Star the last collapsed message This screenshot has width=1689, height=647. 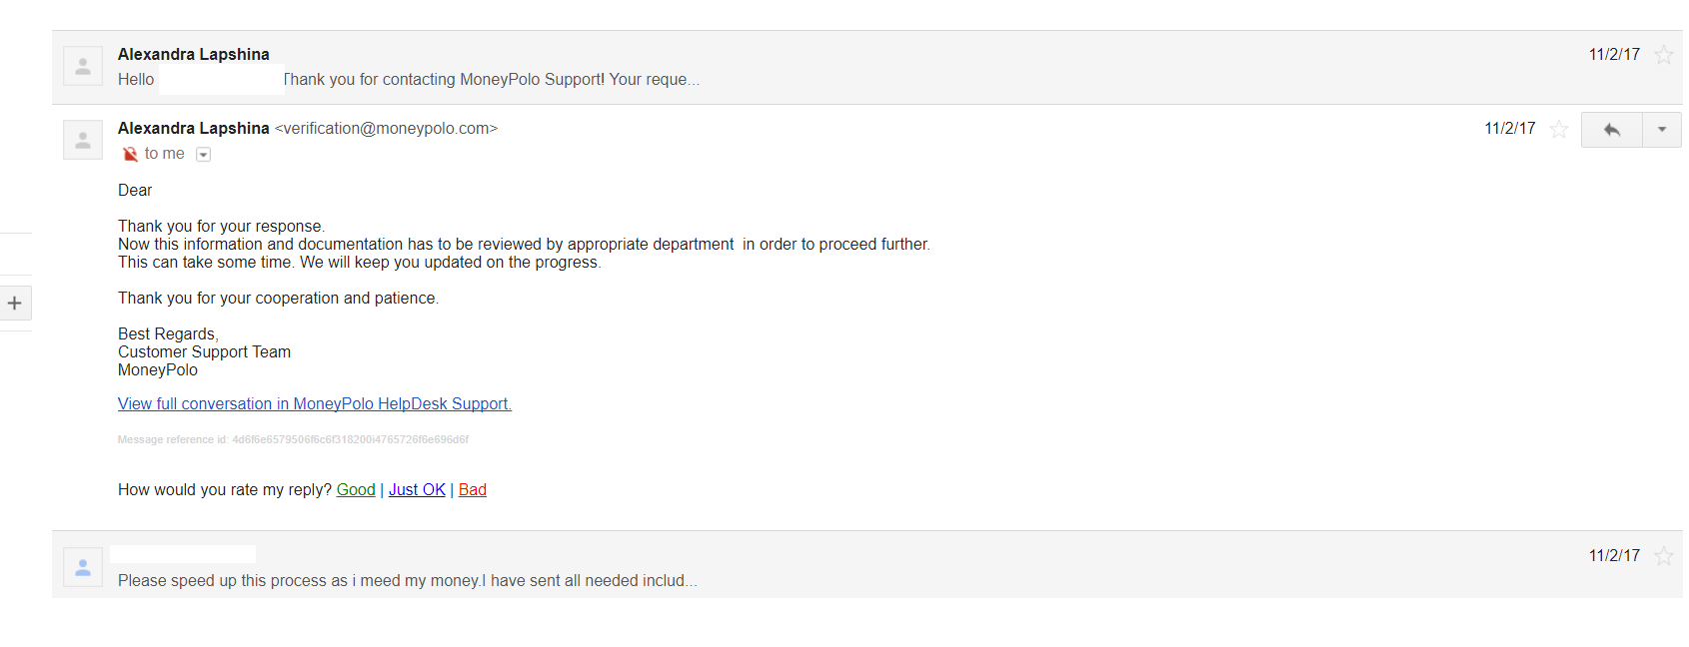(1663, 556)
